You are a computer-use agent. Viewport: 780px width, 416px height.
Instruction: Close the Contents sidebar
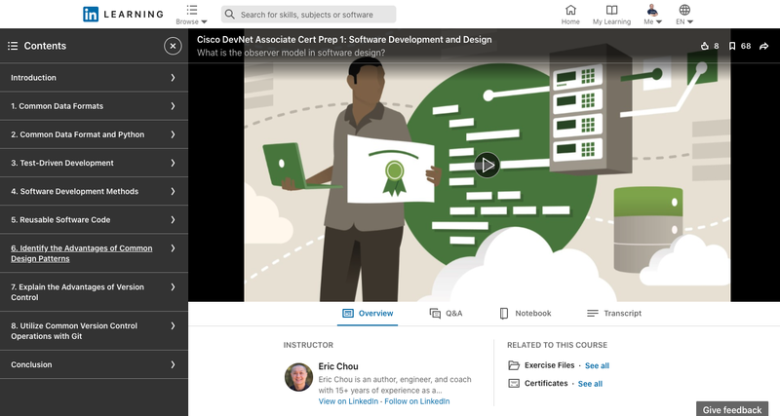[173, 46]
